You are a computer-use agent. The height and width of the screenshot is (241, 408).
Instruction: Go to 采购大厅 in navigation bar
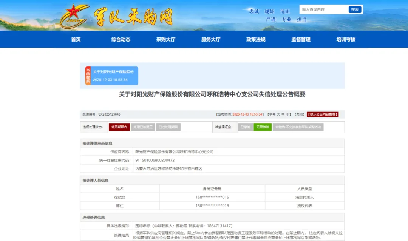(x=166, y=40)
